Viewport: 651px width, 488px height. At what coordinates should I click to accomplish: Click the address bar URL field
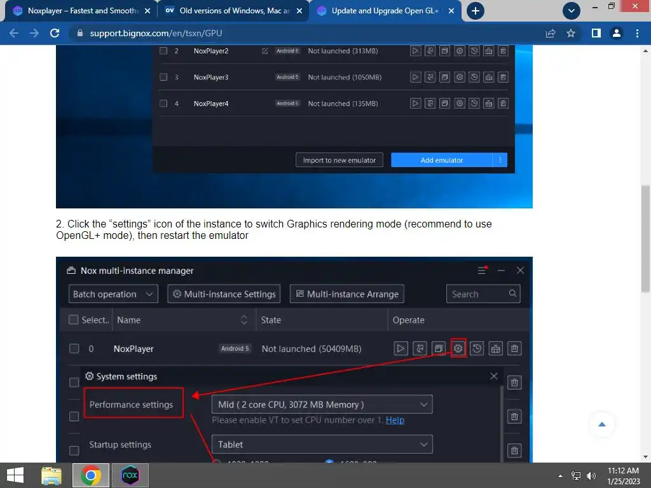(x=307, y=33)
